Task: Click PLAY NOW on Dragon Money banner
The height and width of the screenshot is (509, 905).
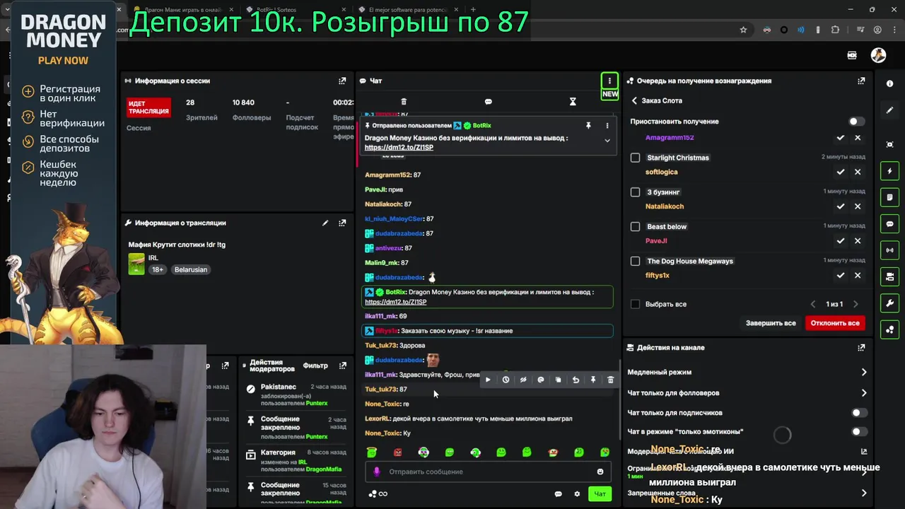Action: point(63,61)
